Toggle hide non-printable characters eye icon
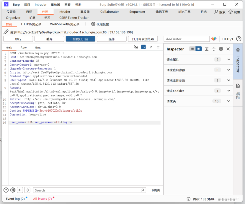The width and height of the screenshot is (245, 204). [136, 47]
